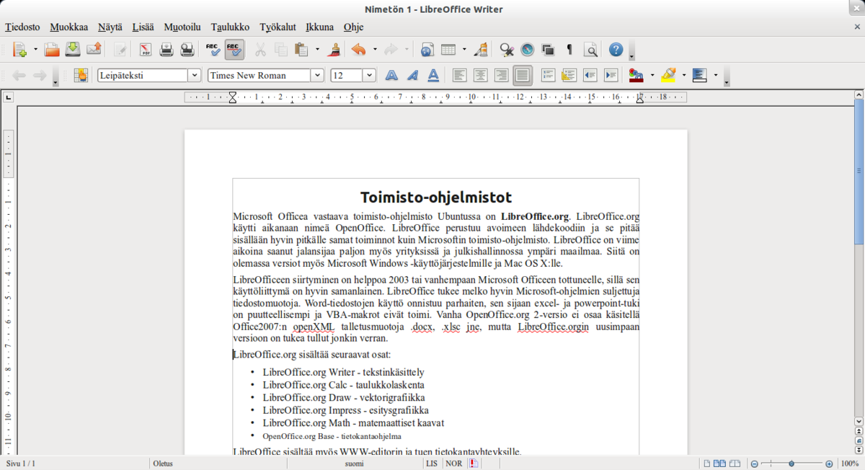The width and height of the screenshot is (865, 470).
Task: Click zoom in plus button
Action: click(x=829, y=464)
